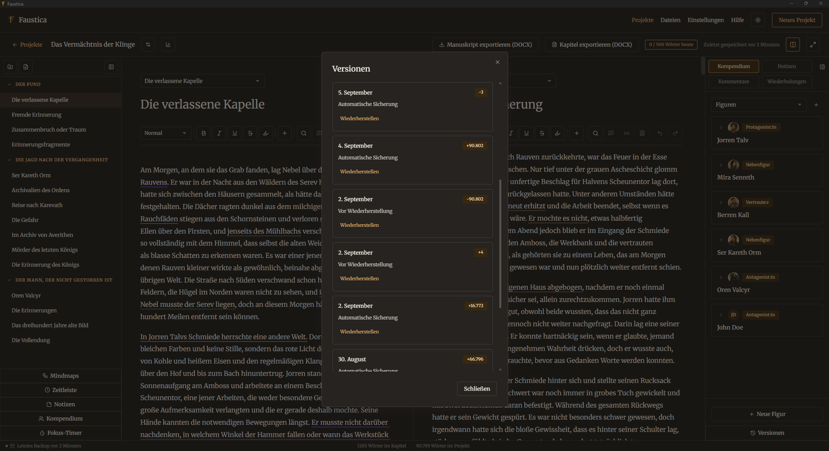Click the redo icon in right editor

675,133
